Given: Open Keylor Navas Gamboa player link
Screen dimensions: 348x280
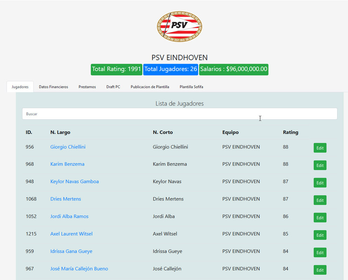Looking at the screenshot, I should click(75, 182).
